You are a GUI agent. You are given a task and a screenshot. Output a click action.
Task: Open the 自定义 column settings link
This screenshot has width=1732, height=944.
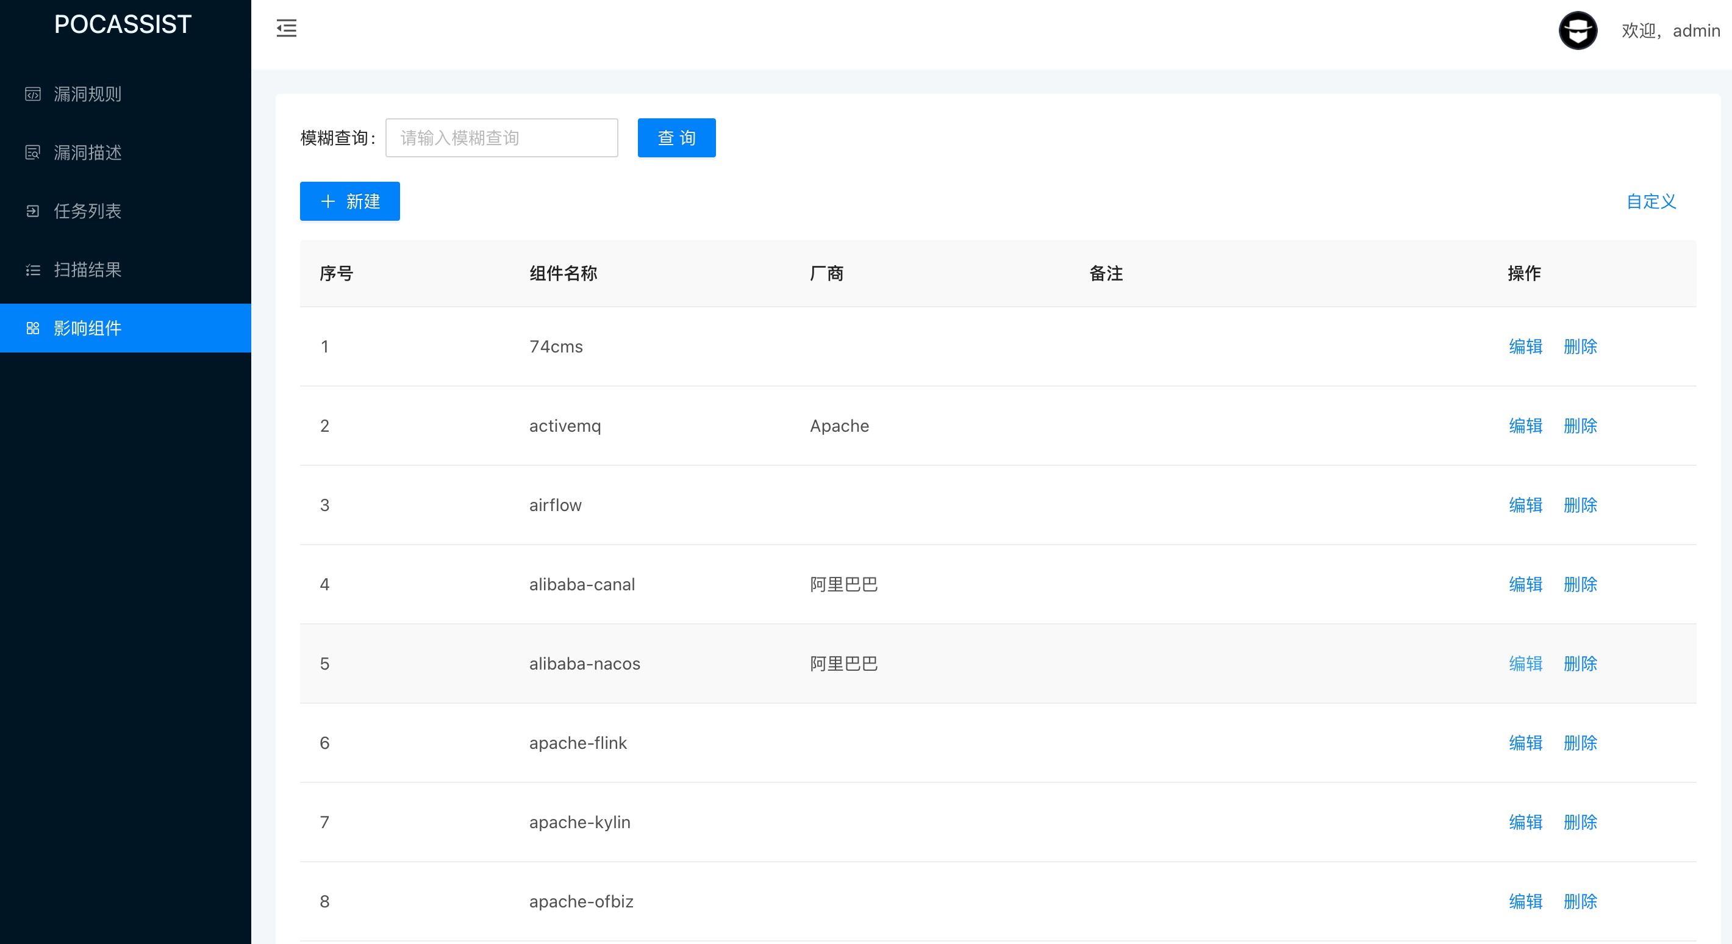1651,201
